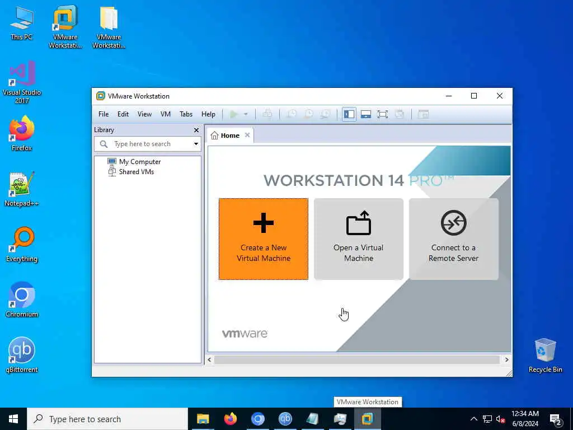The image size is (573, 430).
Task: Toggle the thumbnail bar toolbar icon
Action: pos(366,114)
